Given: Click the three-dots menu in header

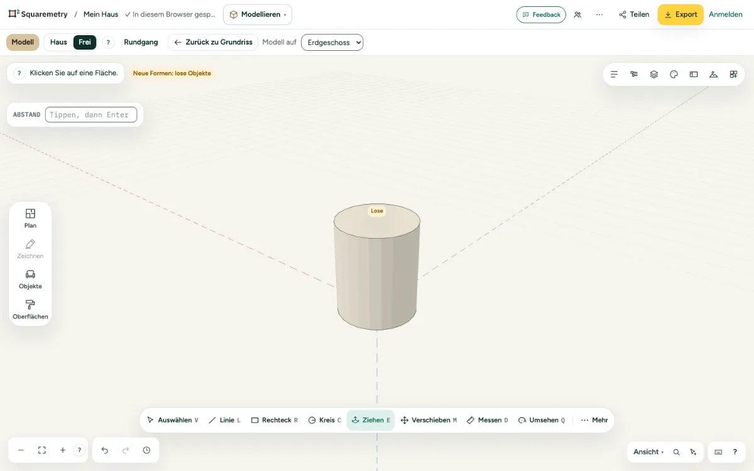Looking at the screenshot, I should pyautogui.click(x=599, y=14).
